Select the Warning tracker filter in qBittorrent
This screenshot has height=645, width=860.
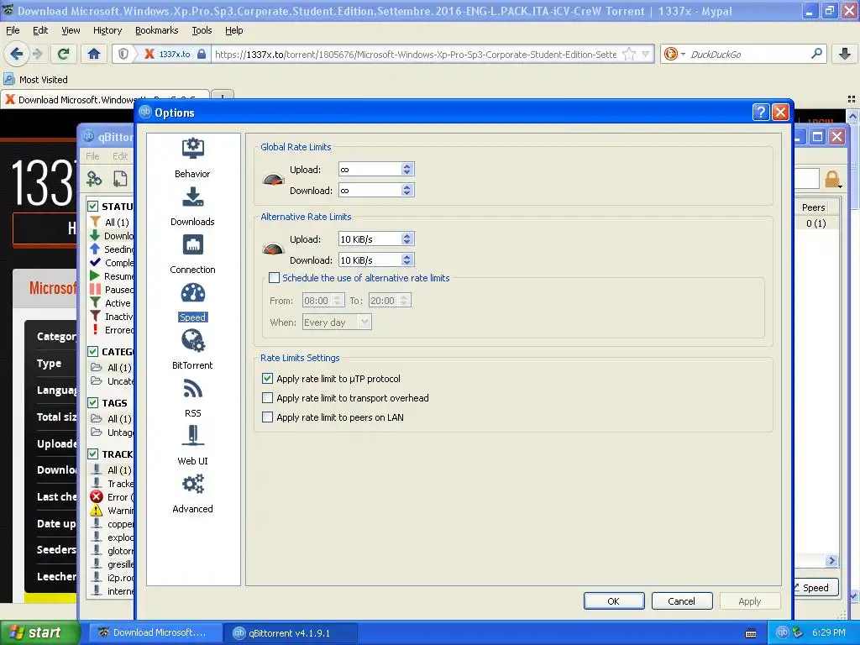112,510
